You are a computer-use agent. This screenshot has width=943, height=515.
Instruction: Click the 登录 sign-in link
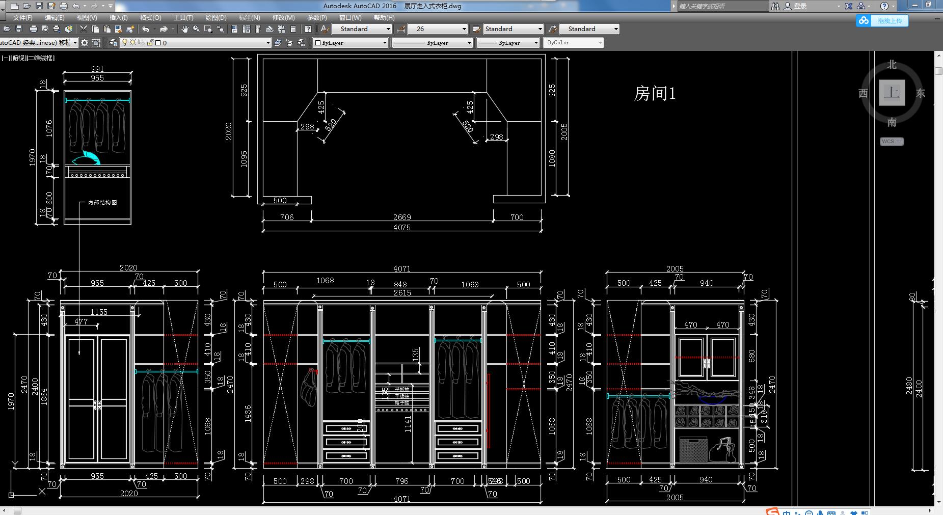coord(800,6)
